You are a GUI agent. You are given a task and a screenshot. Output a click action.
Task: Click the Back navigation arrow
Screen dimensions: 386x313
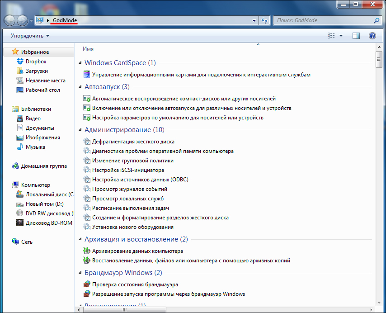(x=10, y=20)
